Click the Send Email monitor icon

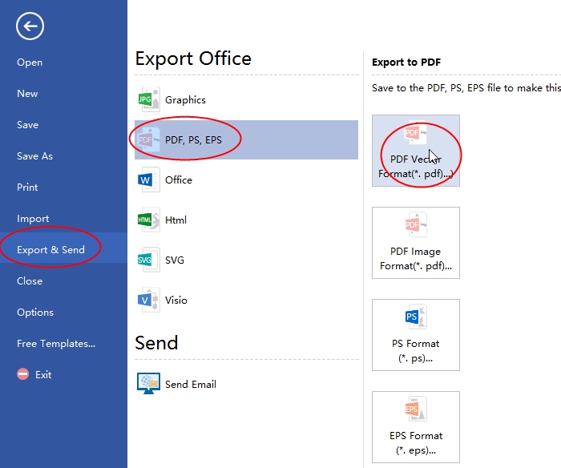148,384
